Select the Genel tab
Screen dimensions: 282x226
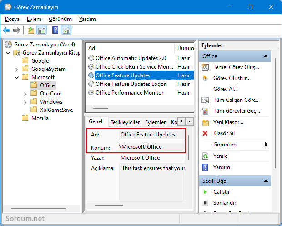96,121
